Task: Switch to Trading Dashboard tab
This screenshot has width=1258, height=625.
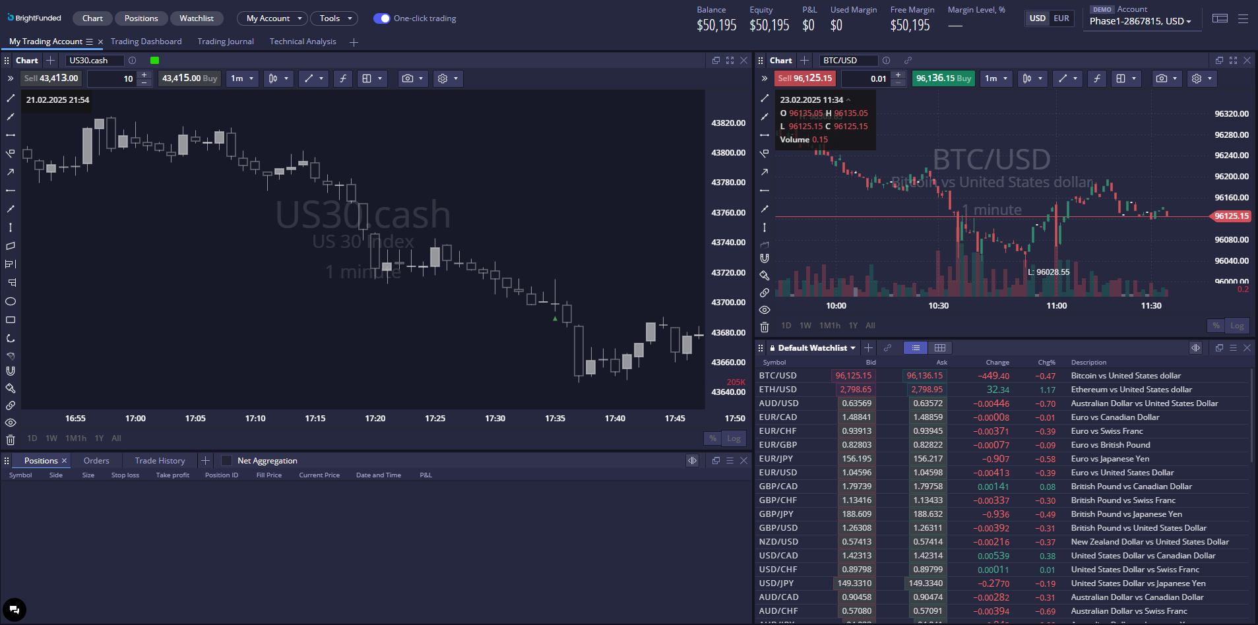Action: click(x=146, y=42)
